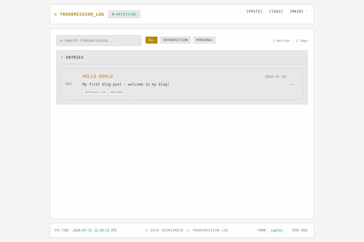Toggle the [AUTO] theme switcher

point(277,231)
